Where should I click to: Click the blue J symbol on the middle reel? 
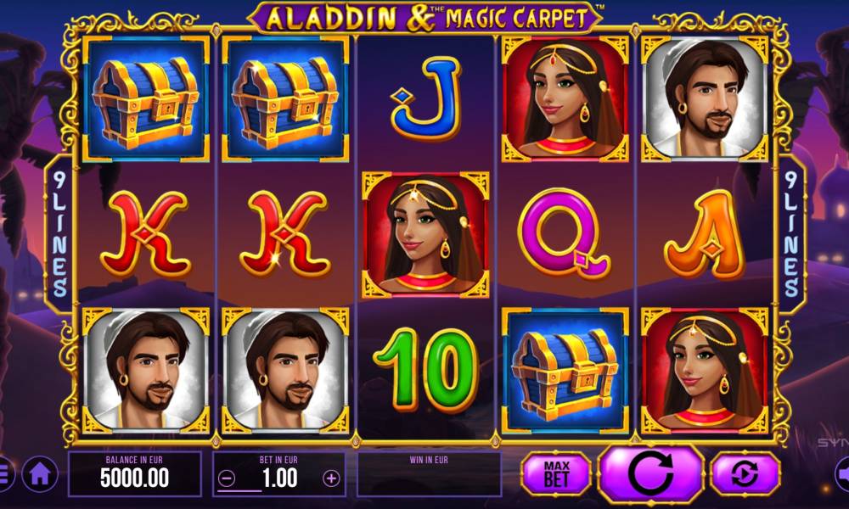click(426, 98)
